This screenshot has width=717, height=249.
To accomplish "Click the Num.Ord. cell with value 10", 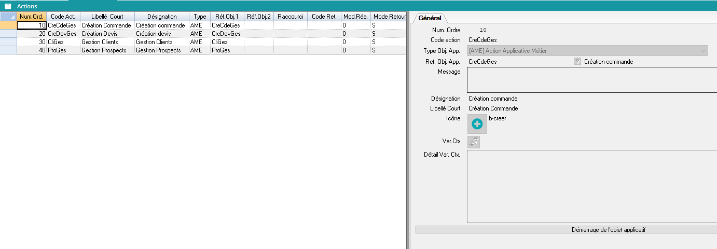I will tap(32, 25).
